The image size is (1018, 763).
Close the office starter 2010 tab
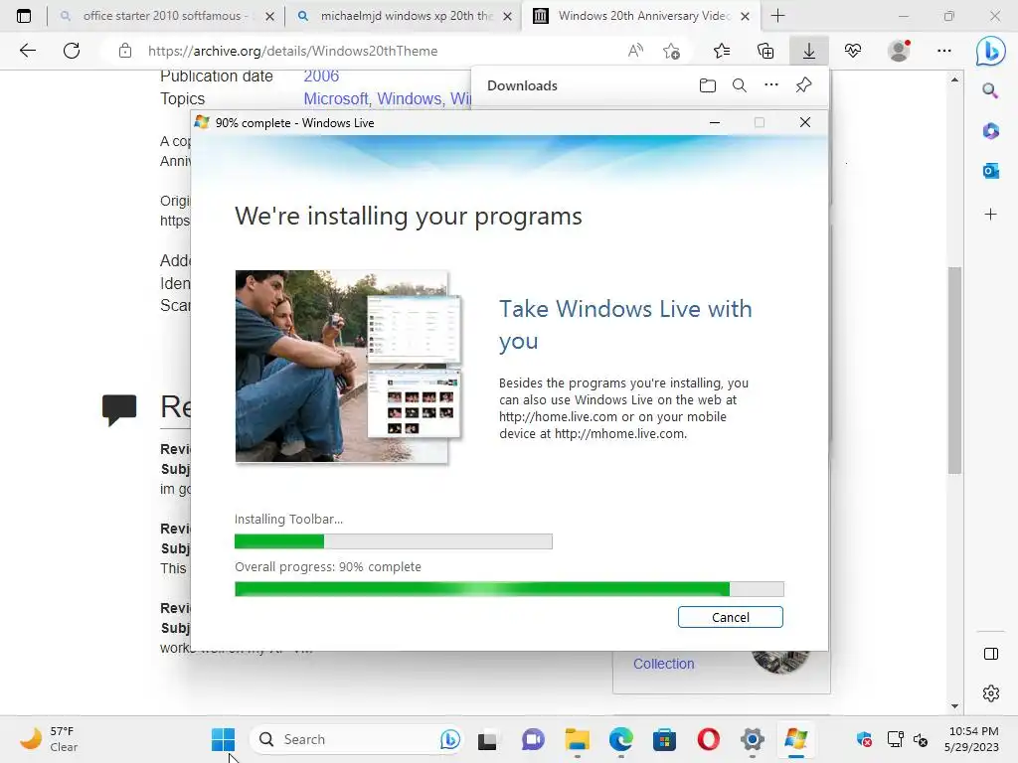pyautogui.click(x=270, y=16)
